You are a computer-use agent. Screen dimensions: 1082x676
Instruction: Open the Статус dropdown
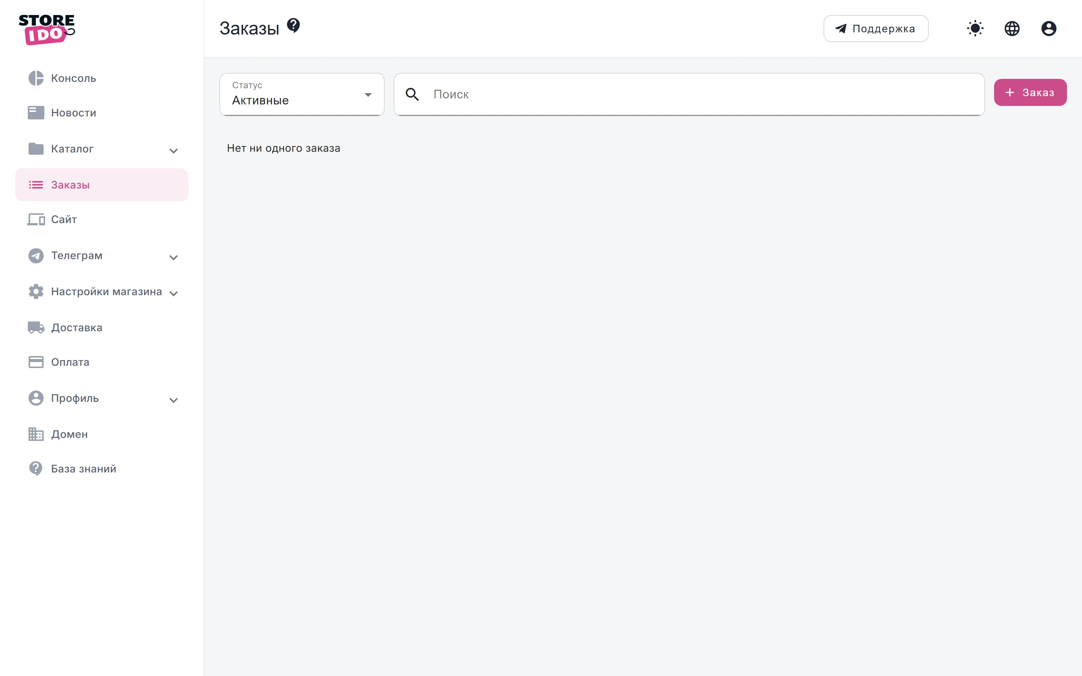coord(302,94)
